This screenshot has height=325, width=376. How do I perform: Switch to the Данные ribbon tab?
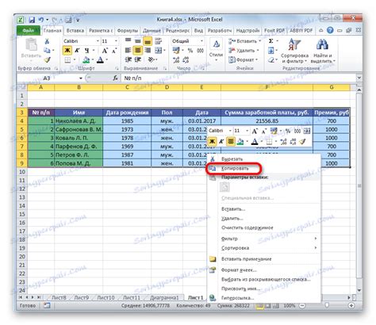(152, 31)
